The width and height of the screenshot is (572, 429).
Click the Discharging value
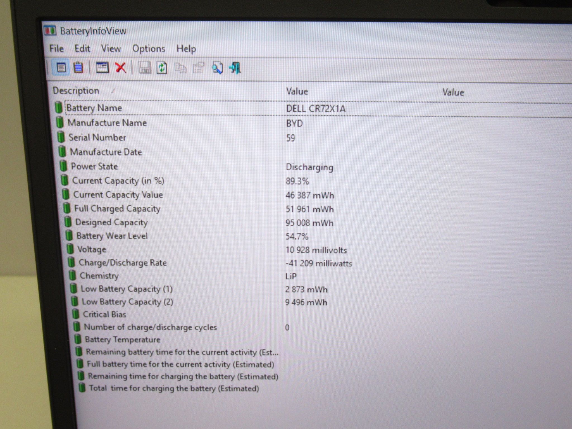[309, 167]
